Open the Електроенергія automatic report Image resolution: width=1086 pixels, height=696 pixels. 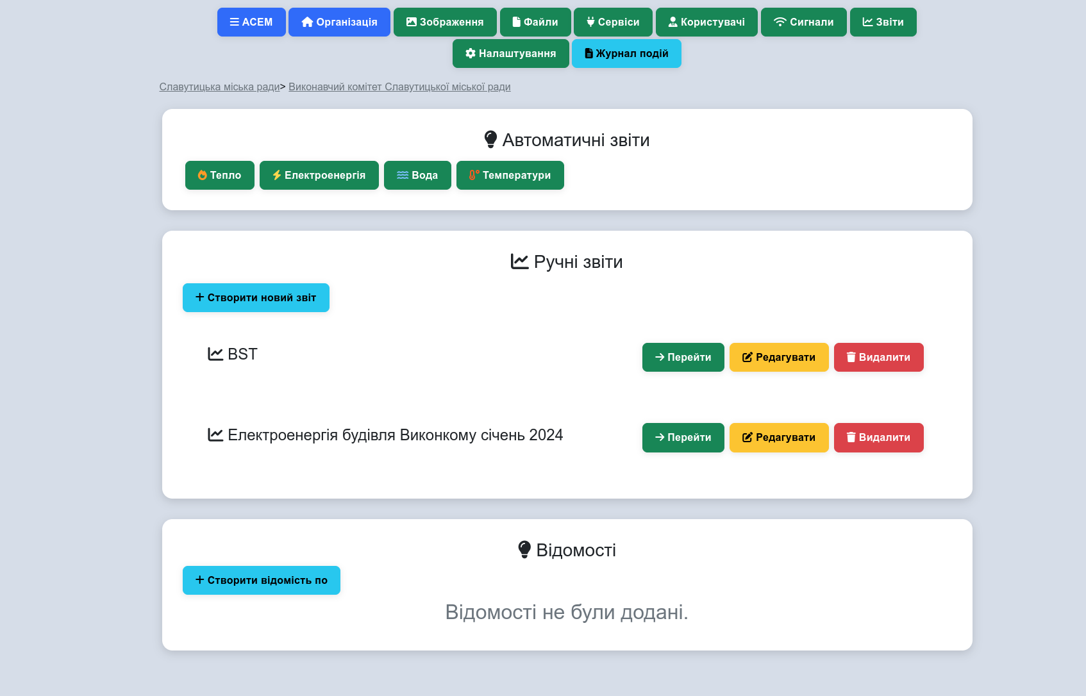(x=319, y=175)
